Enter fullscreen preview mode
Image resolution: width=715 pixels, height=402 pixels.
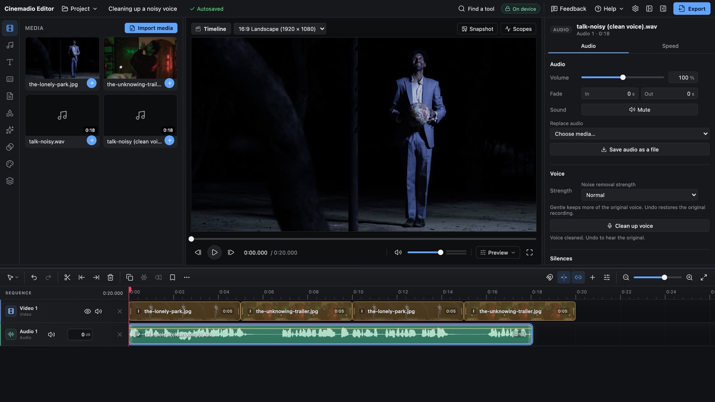(529, 253)
